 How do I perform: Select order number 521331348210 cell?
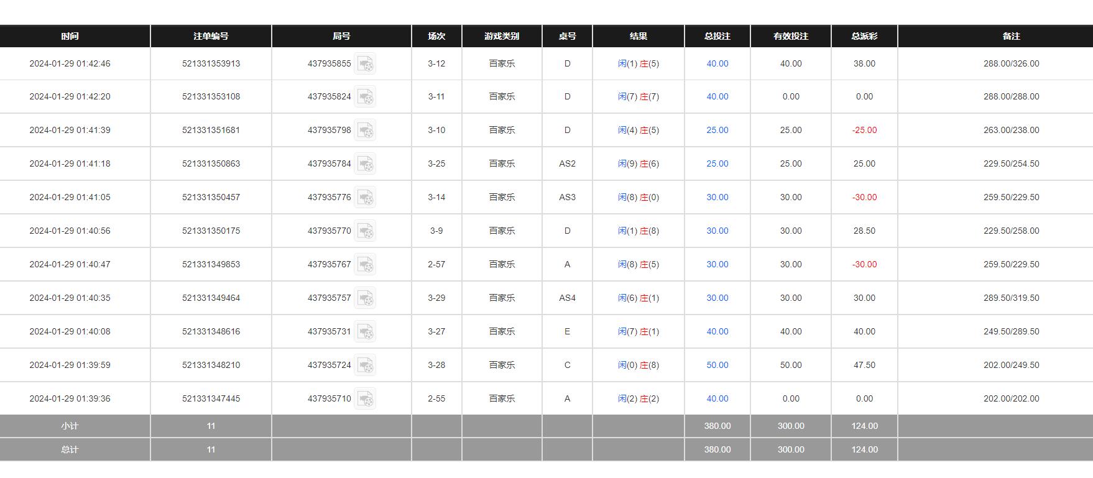[211, 365]
